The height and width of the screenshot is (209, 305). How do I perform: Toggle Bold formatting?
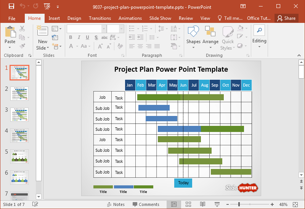coord(71,37)
